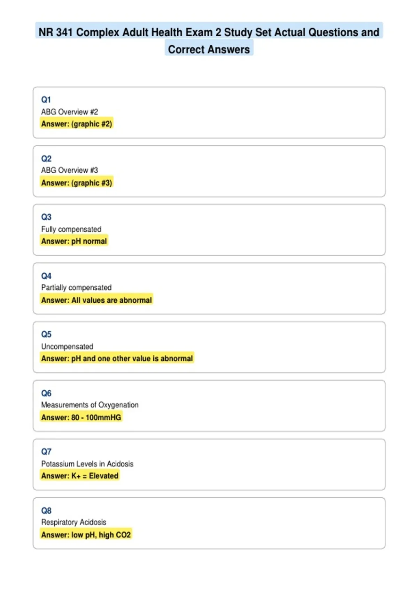Select the Q4 question label
Image resolution: width=418 pixels, height=592 pixels.
pyautogui.click(x=46, y=276)
